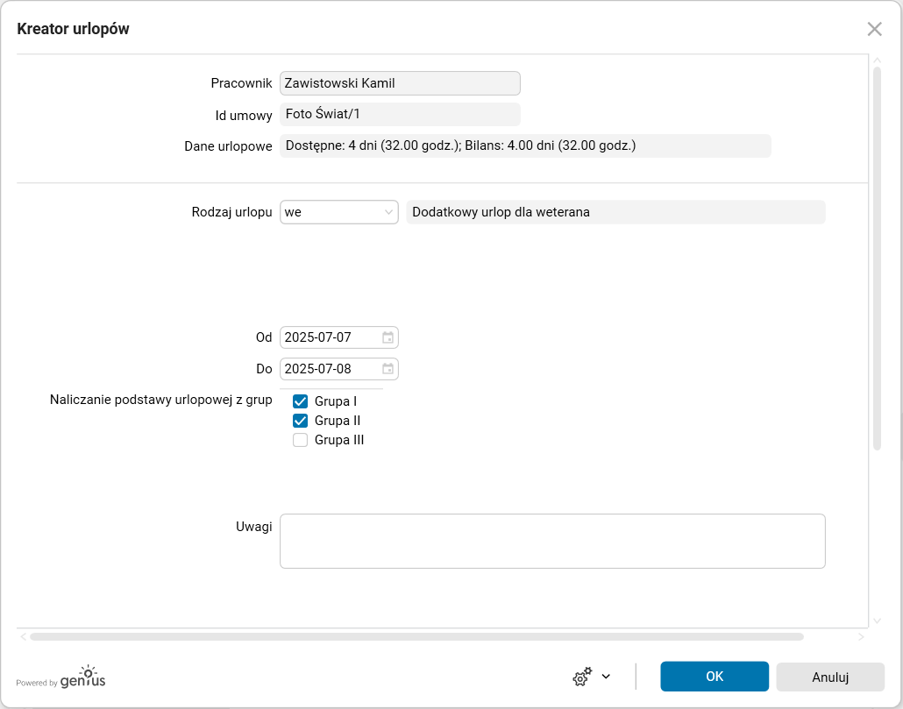
Task: Click the horizontal scrollbar track
Action: (x=833, y=637)
